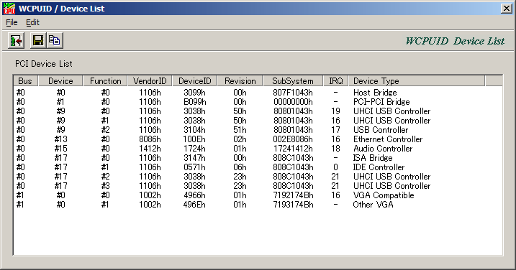
Task: Click subsystem value 7193174Bh
Action: click(293, 205)
